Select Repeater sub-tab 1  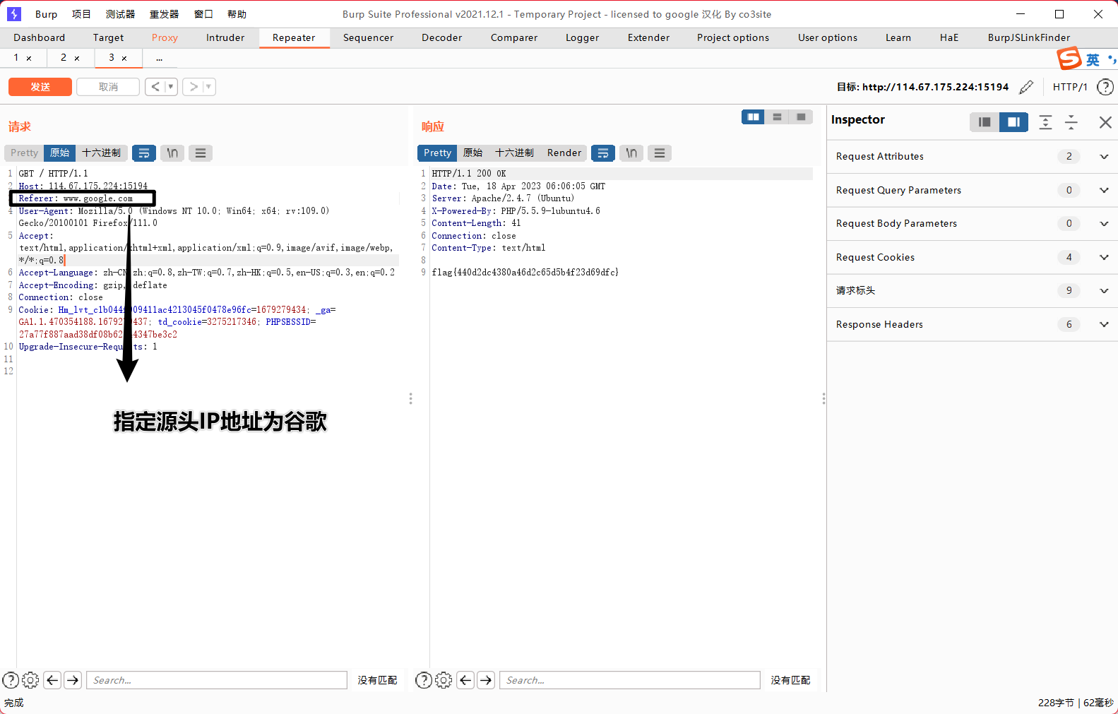coord(16,58)
